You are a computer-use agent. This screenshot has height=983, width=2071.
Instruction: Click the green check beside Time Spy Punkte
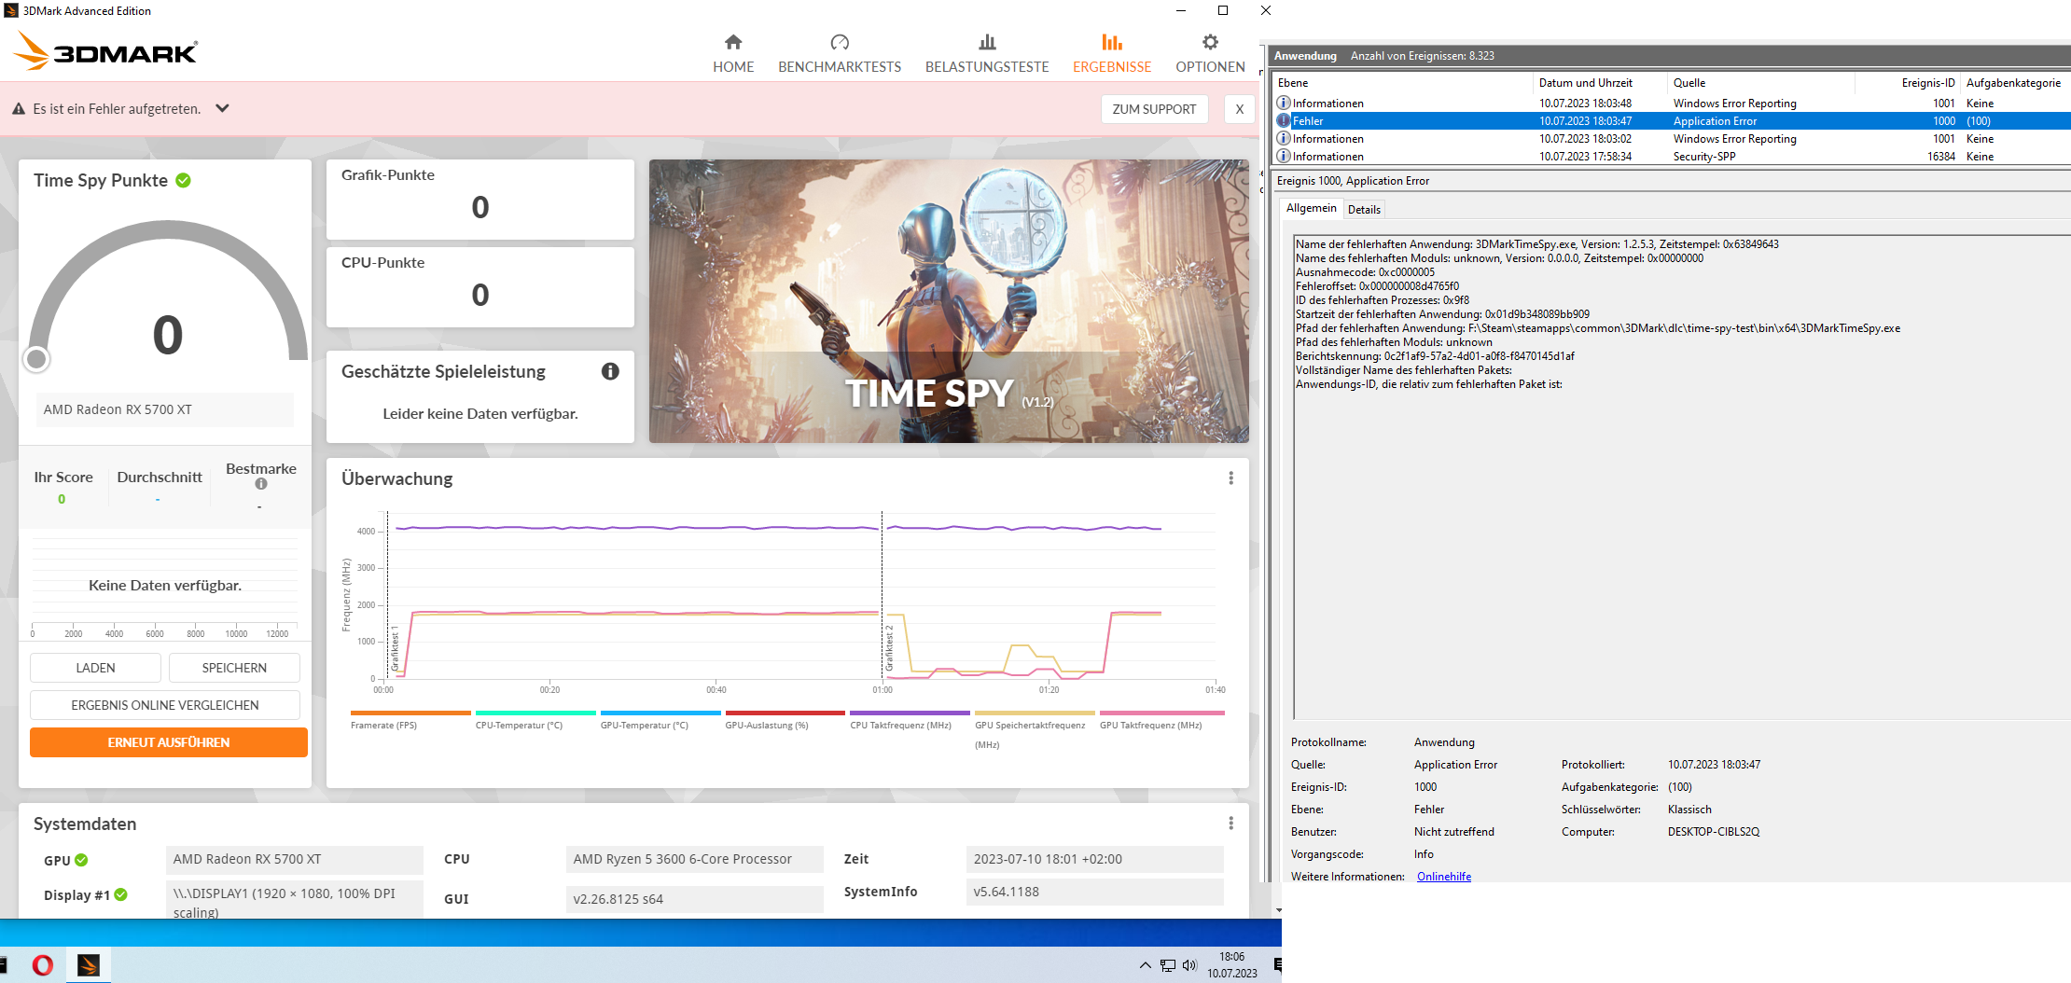coord(184,180)
